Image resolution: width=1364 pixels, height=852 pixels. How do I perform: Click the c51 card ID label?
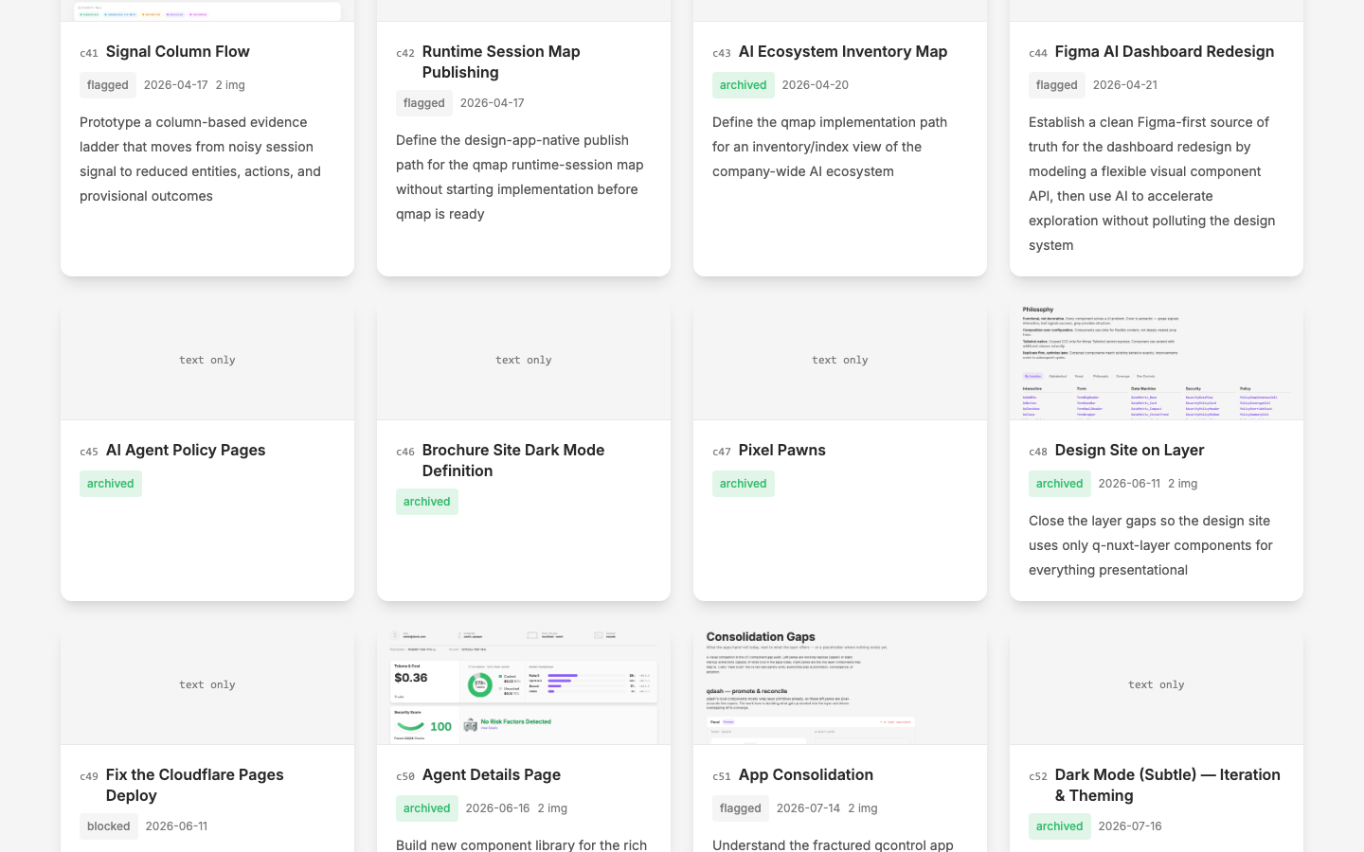click(722, 777)
